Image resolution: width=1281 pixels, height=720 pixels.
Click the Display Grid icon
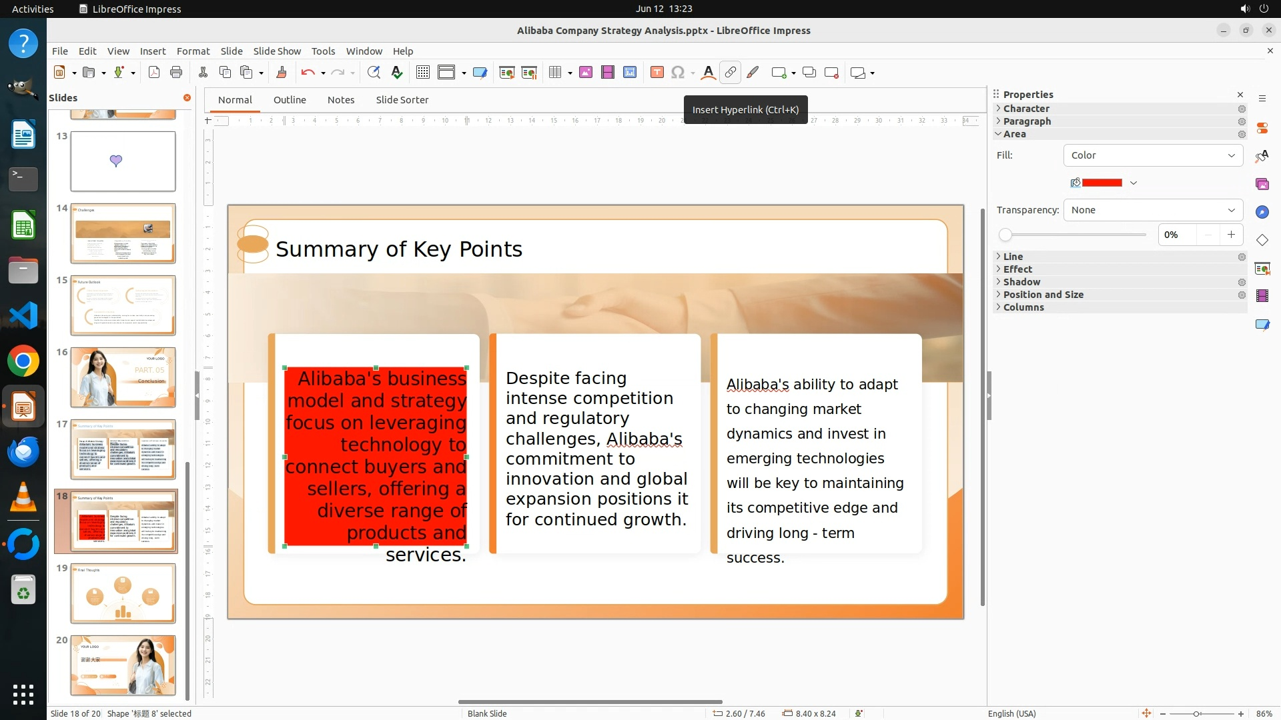(422, 73)
